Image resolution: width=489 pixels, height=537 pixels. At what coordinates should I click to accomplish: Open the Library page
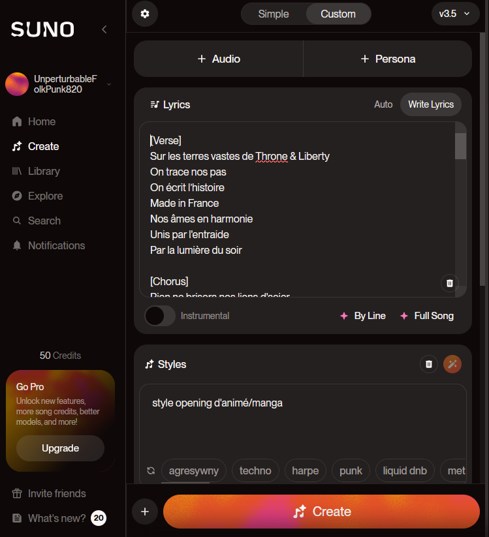[44, 171]
